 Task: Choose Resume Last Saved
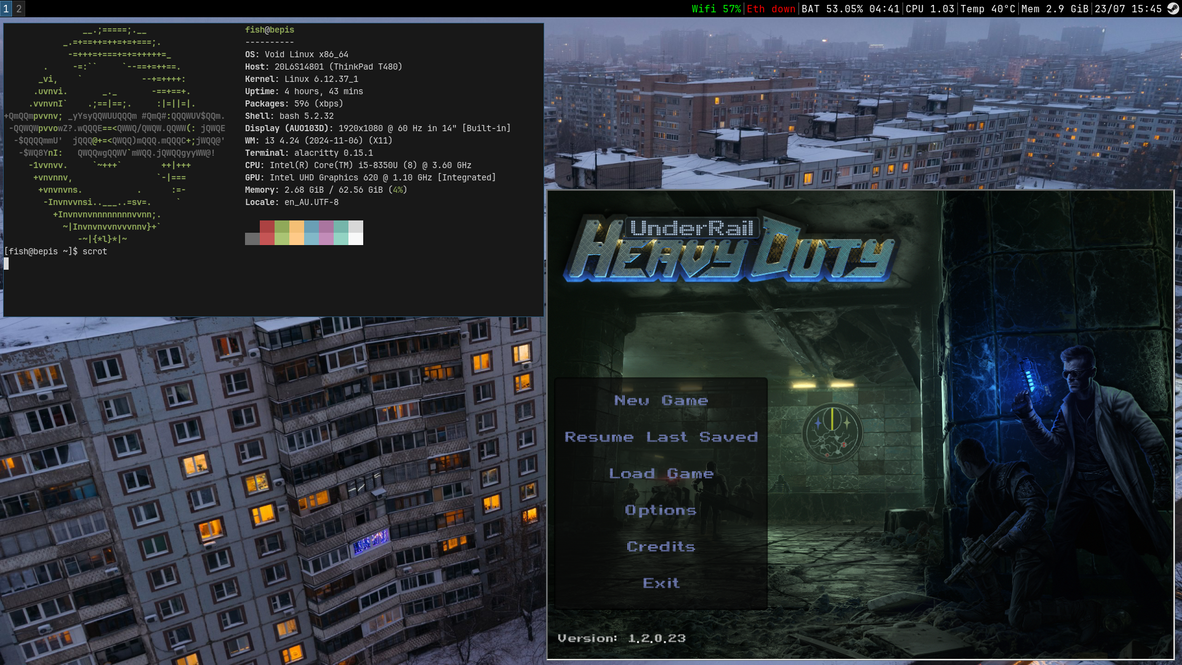(661, 437)
